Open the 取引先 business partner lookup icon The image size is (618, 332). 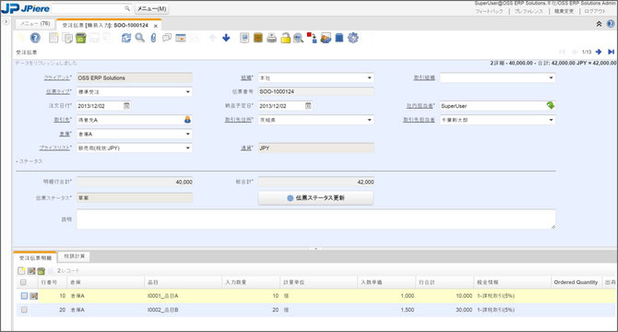click(187, 120)
